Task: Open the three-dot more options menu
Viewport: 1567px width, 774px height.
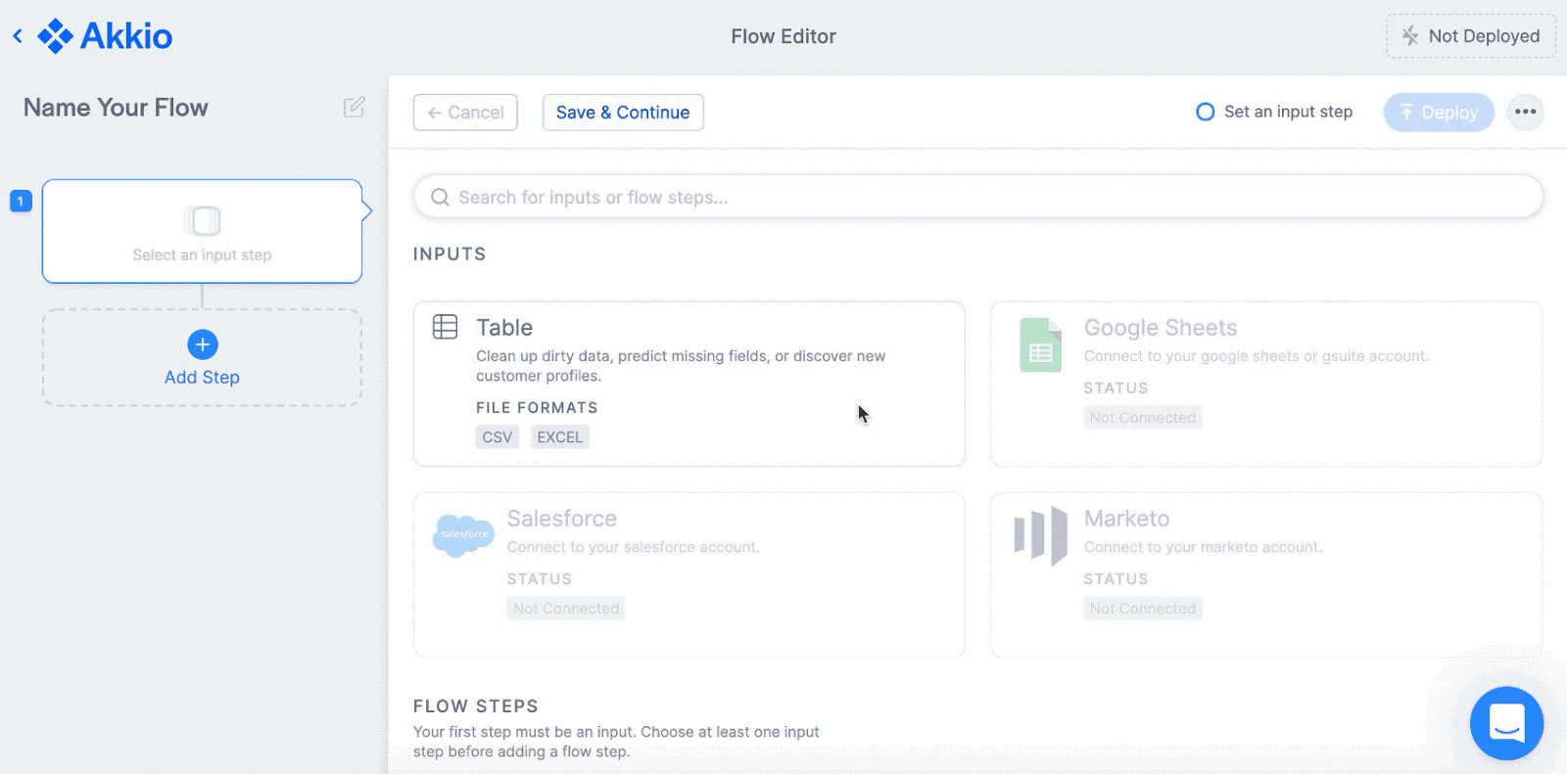Action: click(1525, 113)
